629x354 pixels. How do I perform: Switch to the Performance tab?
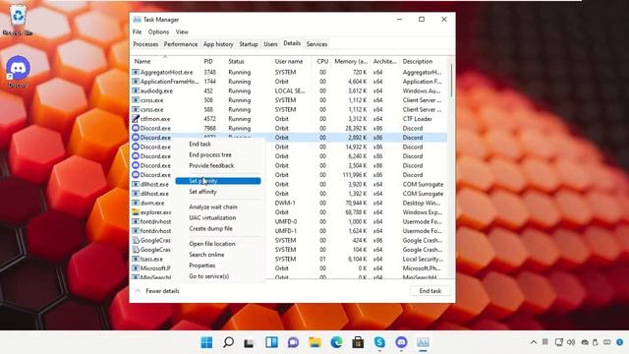pyautogui.click(x=181, y=44)
